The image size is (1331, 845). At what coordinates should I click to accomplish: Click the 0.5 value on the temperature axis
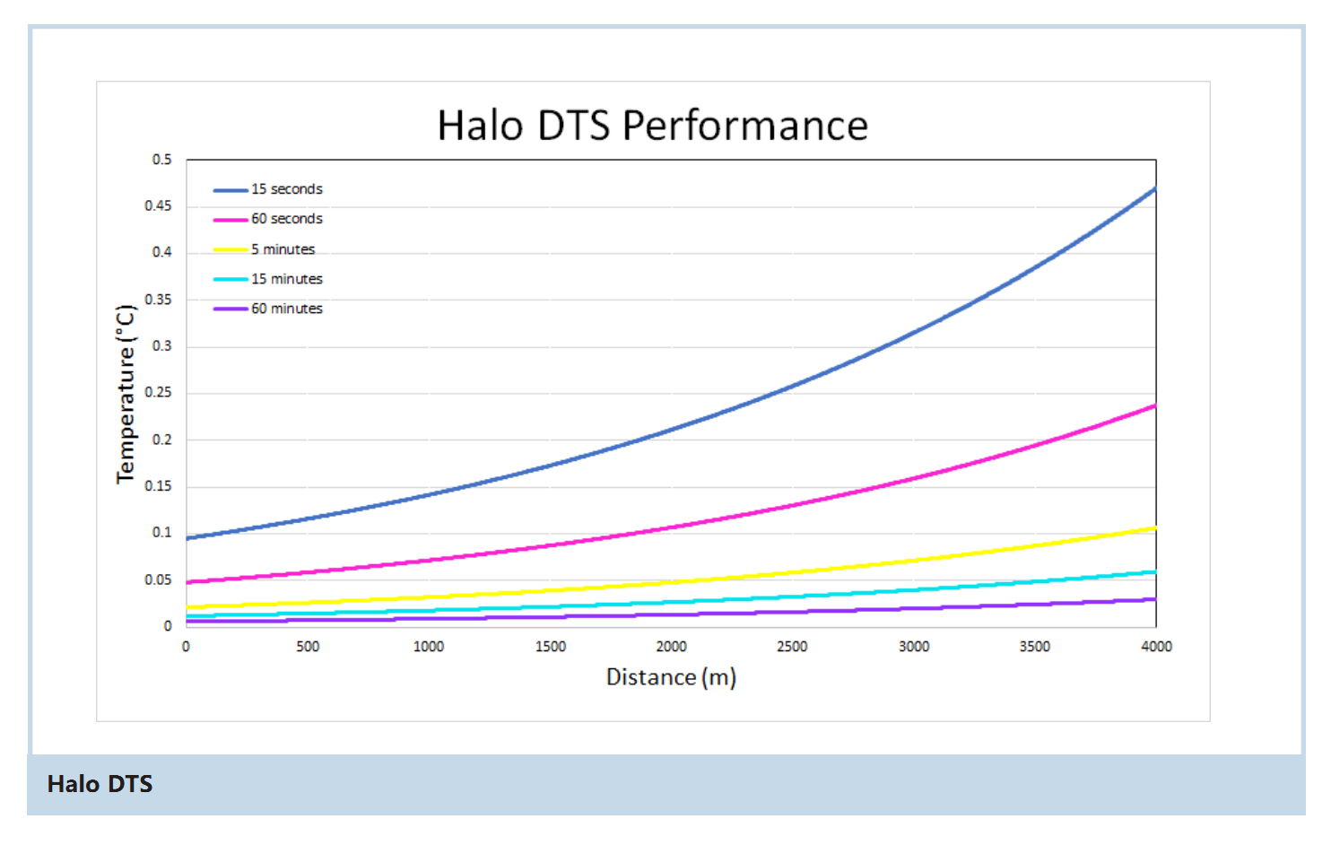[x=161, y=160]
